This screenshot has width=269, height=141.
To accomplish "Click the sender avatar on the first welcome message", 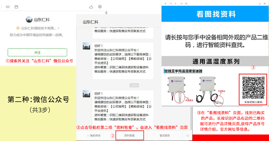I will (86, 46).
